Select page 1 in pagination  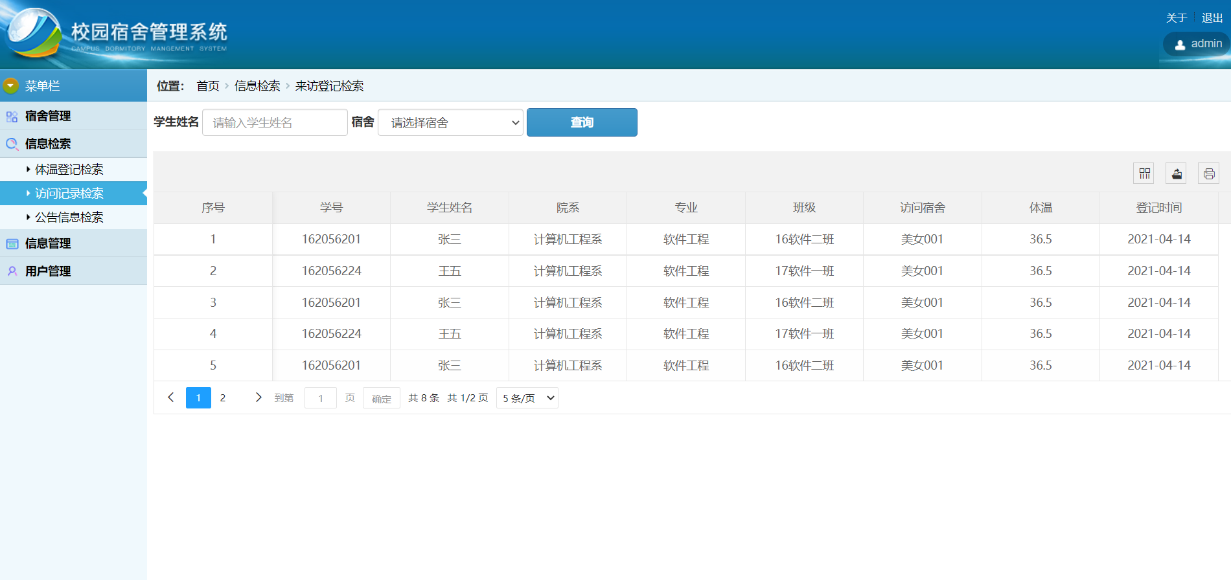coord(198,397)
